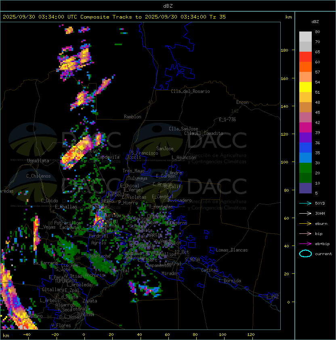
Task: Click the Tres_Mayo map label
Action: click(133, 171)
